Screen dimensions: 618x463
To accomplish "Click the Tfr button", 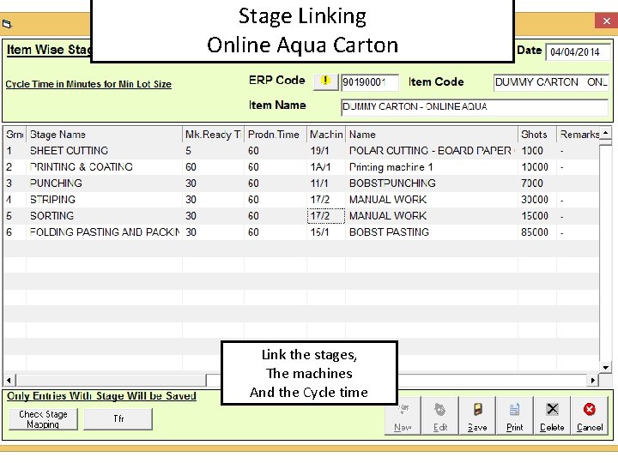I will (x=118, y=419).
